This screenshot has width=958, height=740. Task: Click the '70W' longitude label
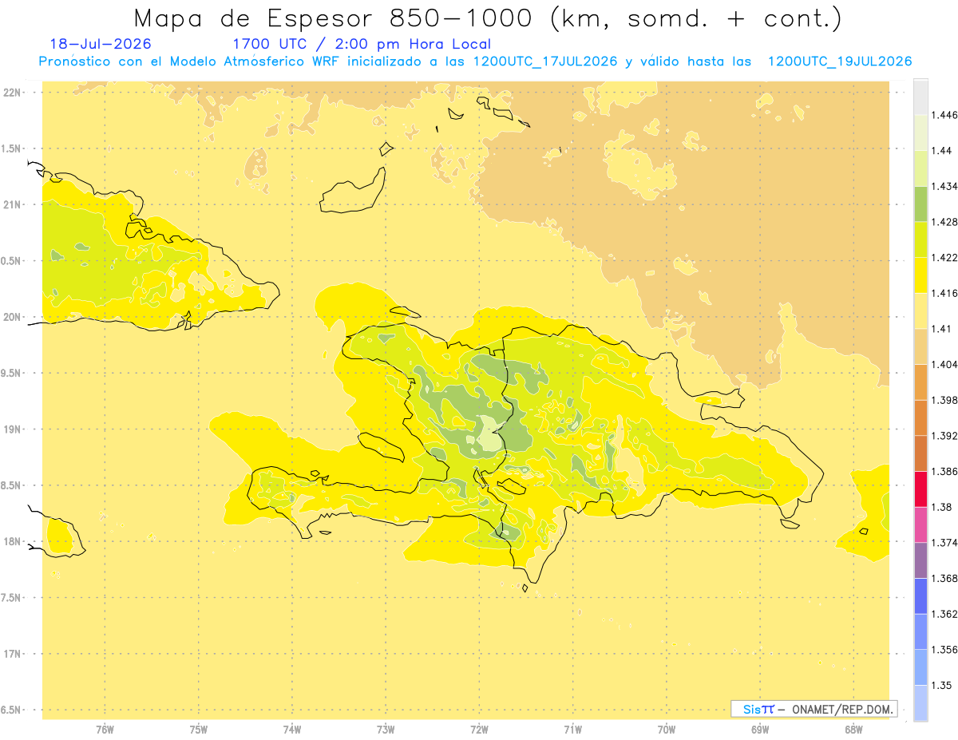pyautogui.click(x=667, y=730)
